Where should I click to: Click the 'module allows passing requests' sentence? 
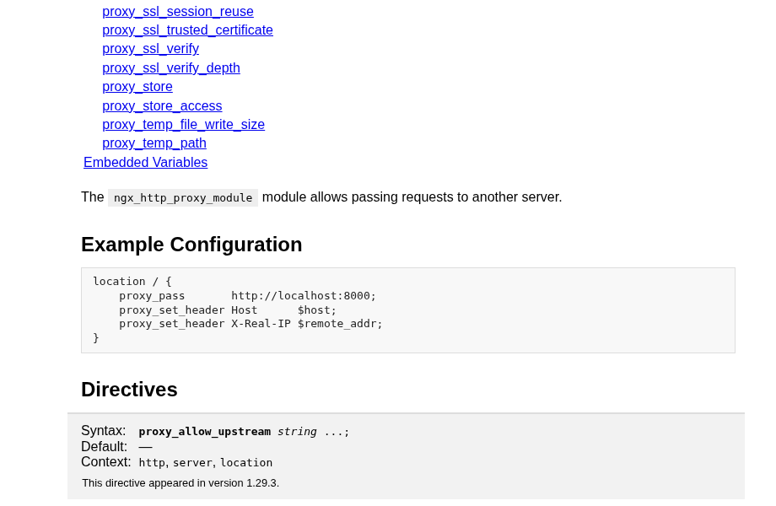coord(412,197)
